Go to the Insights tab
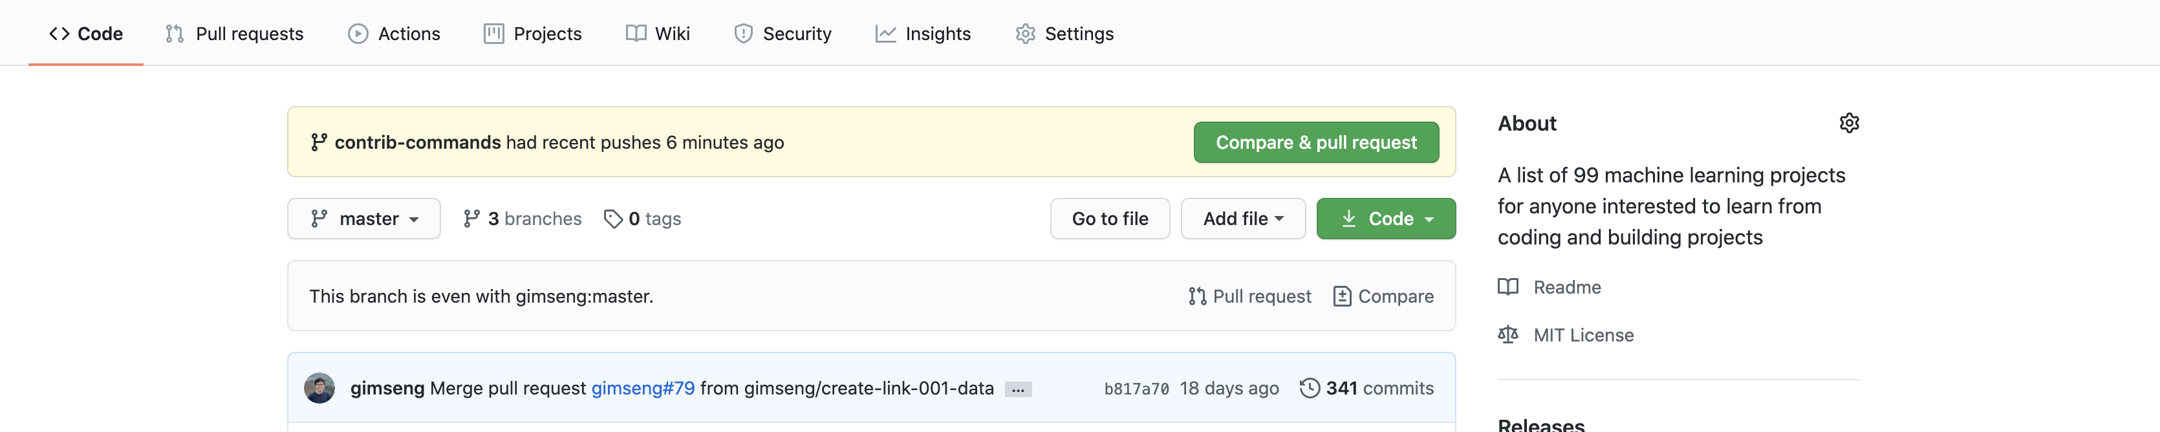 [x=923, y=34]
